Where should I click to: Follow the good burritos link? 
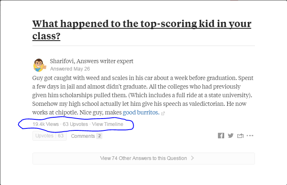[x=141, y=112]
